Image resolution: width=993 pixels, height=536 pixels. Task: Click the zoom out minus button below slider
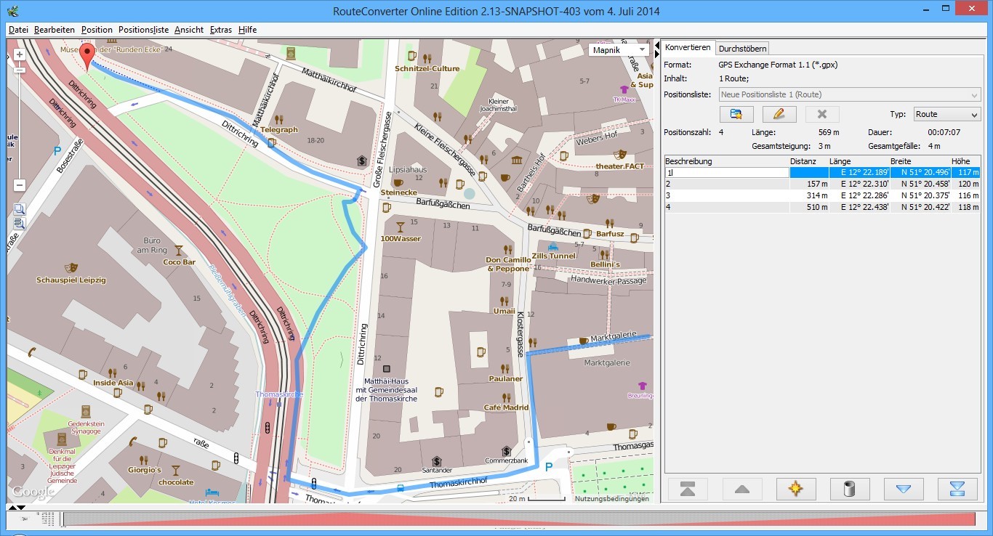20,185
